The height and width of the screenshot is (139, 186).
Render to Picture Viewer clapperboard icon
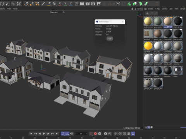point(88,4)
